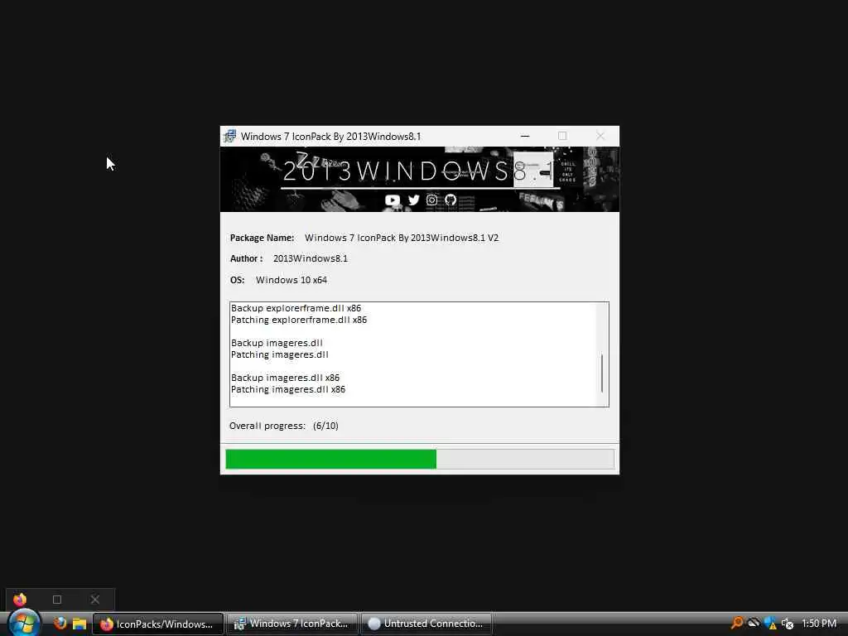Switch to the IconPacks/Windows Firefox taskbar button

point(158,624)
